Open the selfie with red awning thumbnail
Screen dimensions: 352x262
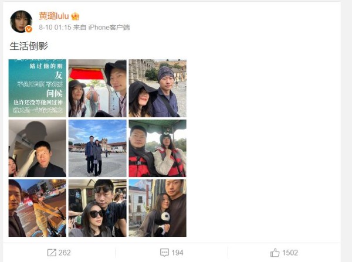coord(97,88)
